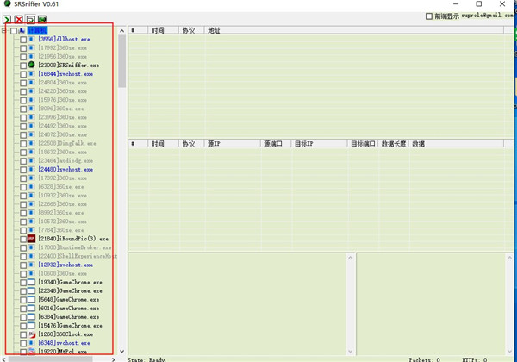Click the fourth toolbar monitor icon
Screen dimensions: 517x362
(x=42, y=19)
